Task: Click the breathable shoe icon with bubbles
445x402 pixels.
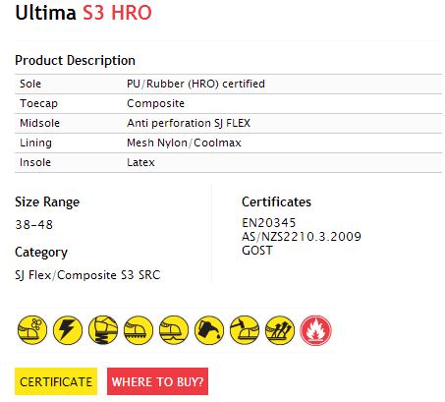Action: pos(32,330)
